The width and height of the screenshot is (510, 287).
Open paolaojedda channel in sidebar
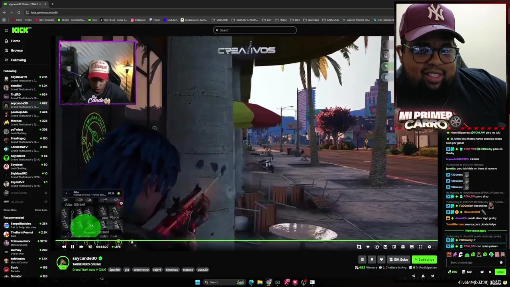pos(25,114)
